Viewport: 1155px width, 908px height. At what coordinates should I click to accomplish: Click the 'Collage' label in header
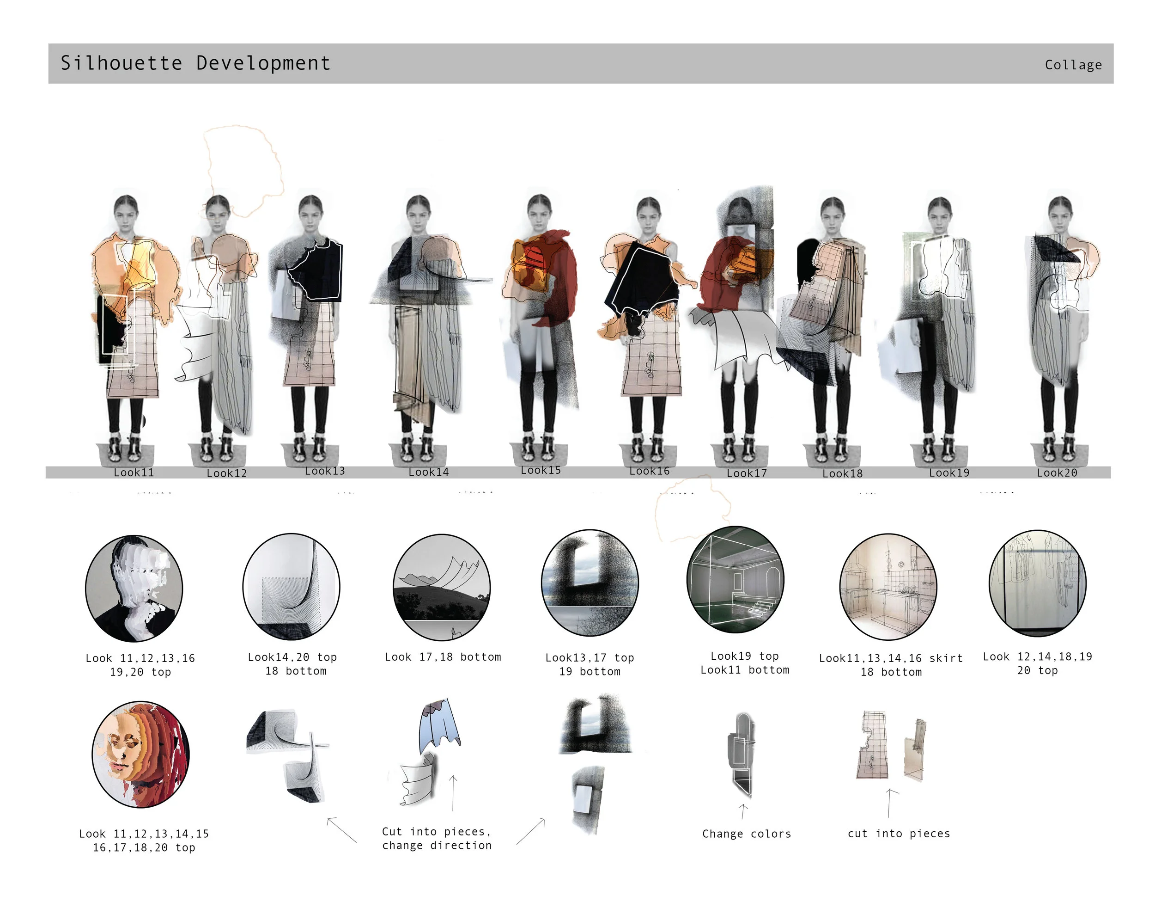click(1073, 65)
